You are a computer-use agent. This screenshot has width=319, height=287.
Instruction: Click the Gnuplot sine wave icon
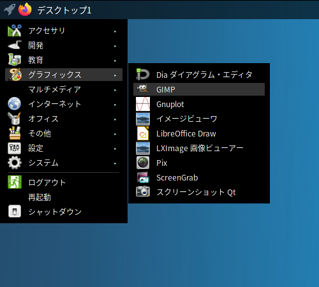(x=143, y=104)
